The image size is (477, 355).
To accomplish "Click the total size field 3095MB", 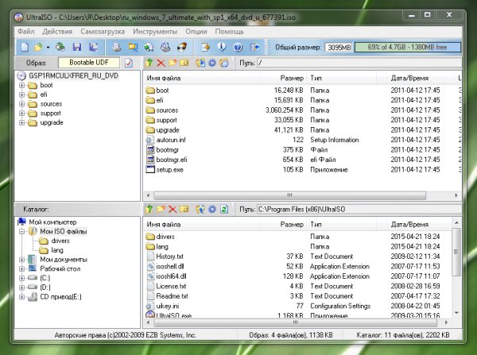I will [339, 48].
